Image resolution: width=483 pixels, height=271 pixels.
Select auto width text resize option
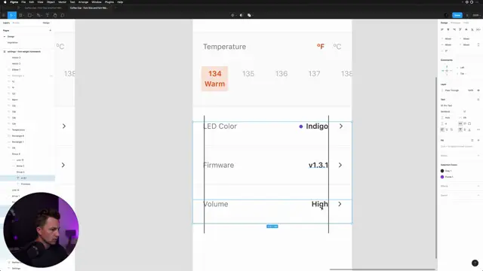tap(460, 123)
